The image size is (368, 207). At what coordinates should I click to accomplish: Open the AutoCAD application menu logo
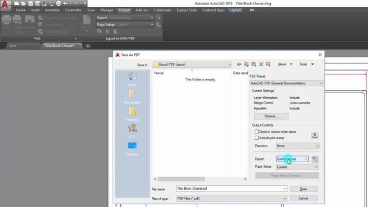(x=5, y=5)
